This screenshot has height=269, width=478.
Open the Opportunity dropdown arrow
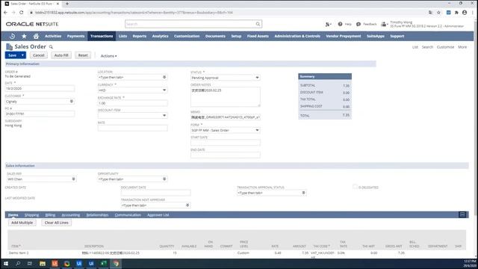164,179
